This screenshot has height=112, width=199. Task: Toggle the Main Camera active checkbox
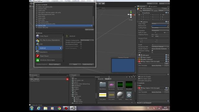tap(141, 8)
